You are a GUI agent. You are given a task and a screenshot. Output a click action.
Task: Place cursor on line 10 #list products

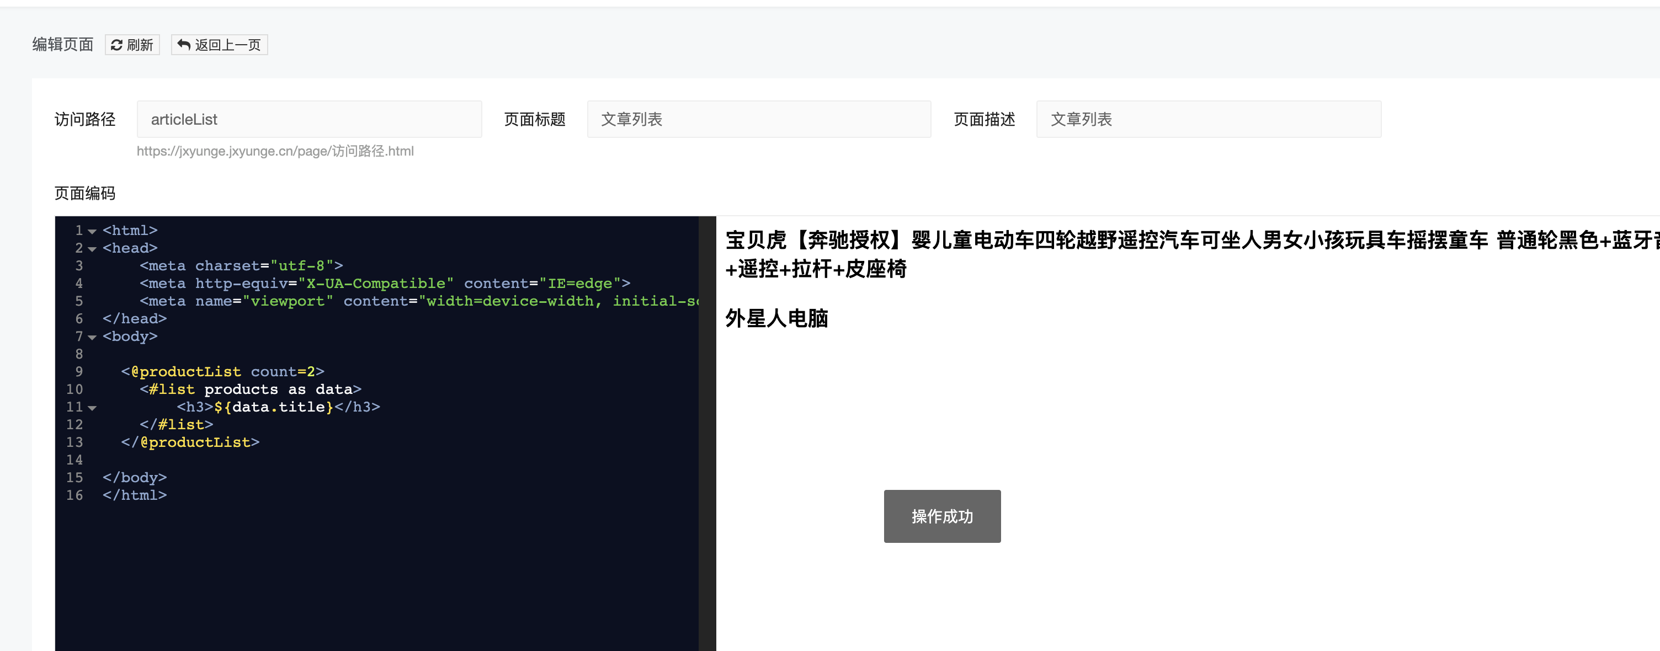[x=251, y=389]
